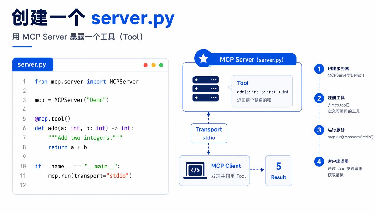
Task: Click the MCP Server (server.py) header
Action: tap(252, 60)
